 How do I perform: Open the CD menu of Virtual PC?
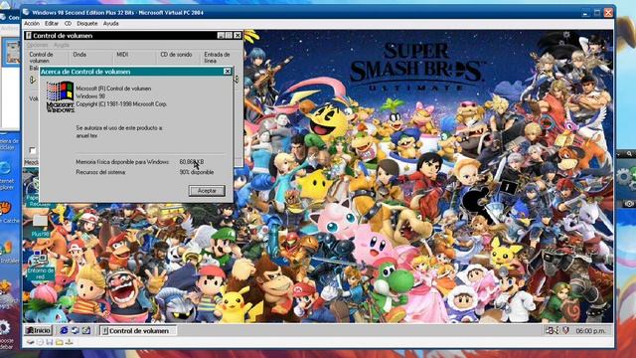click(x=68, y=24)
